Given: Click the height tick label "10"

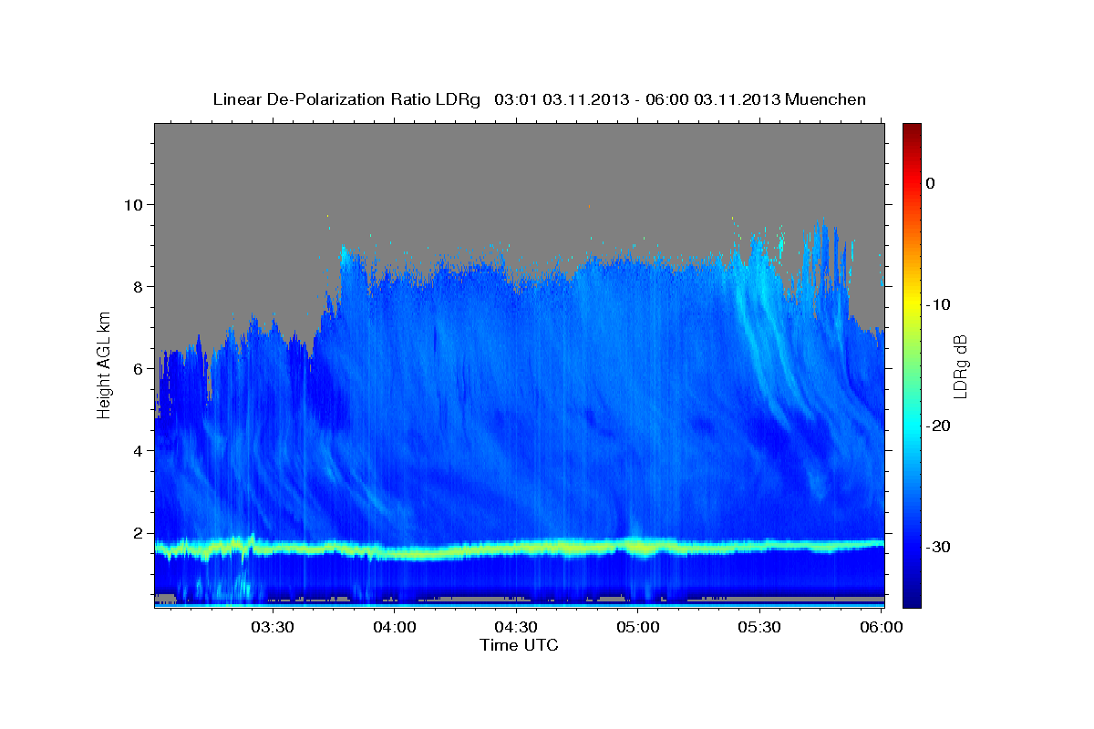Looking at the screenshot, I should 135,204.
